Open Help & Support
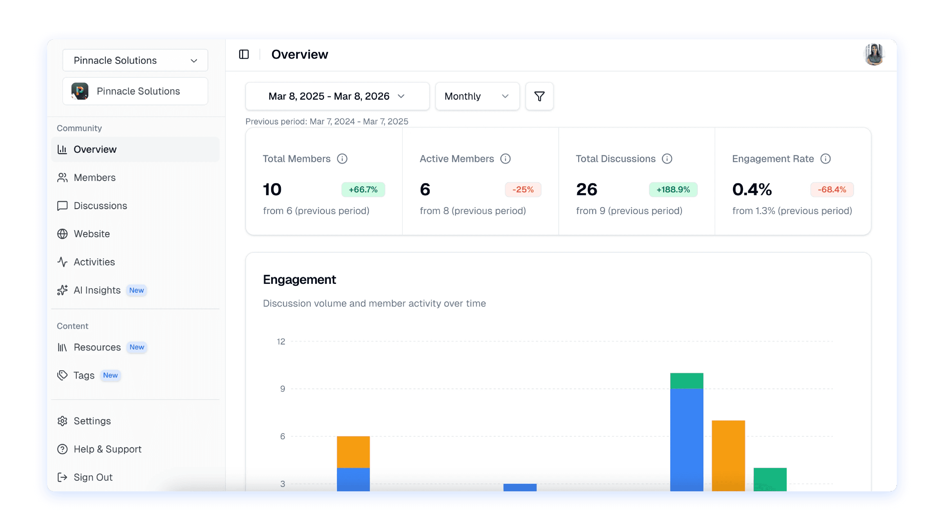 108,449
